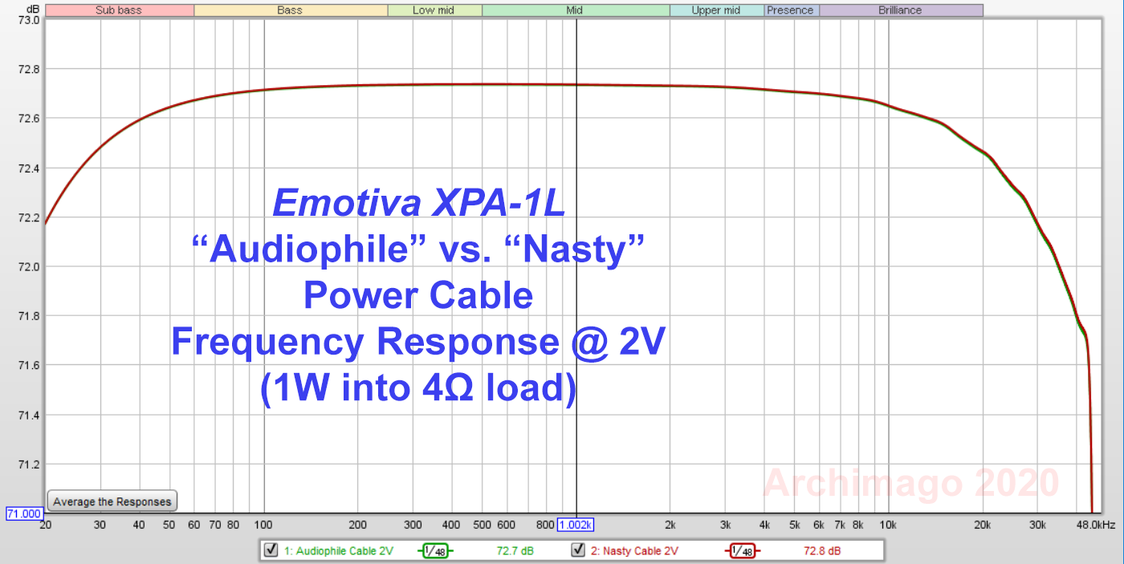Viewport: 1124px width, 564px height.
Task: Click the 1.002k cursor frequency readout
Action: pos(575,525)
